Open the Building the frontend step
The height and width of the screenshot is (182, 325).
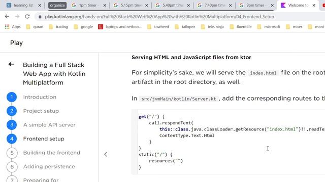pos(52,153)
